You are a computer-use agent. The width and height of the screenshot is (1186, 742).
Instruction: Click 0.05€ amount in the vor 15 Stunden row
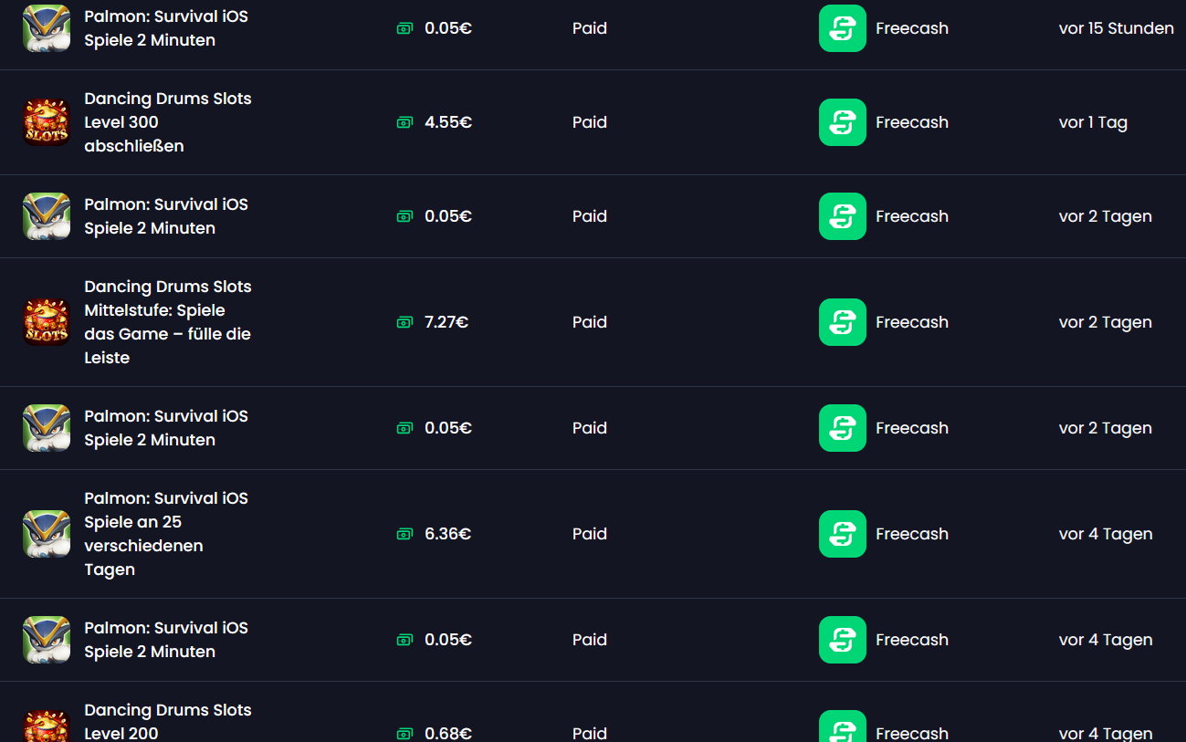448,28
